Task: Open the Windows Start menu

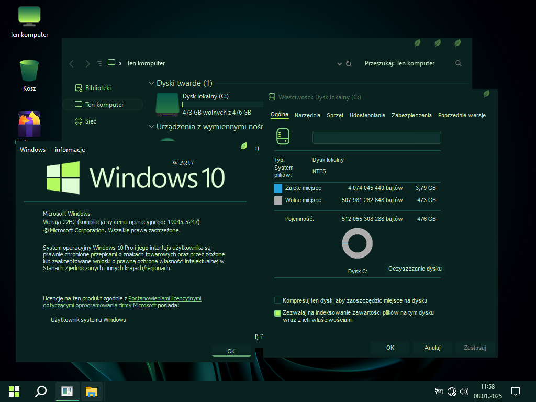Action: [14, 391]
